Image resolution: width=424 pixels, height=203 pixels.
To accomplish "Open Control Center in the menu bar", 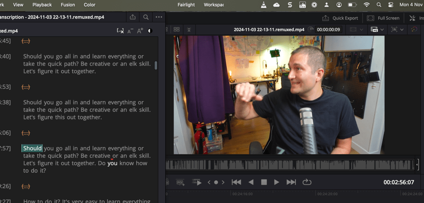I will [391, 5].
